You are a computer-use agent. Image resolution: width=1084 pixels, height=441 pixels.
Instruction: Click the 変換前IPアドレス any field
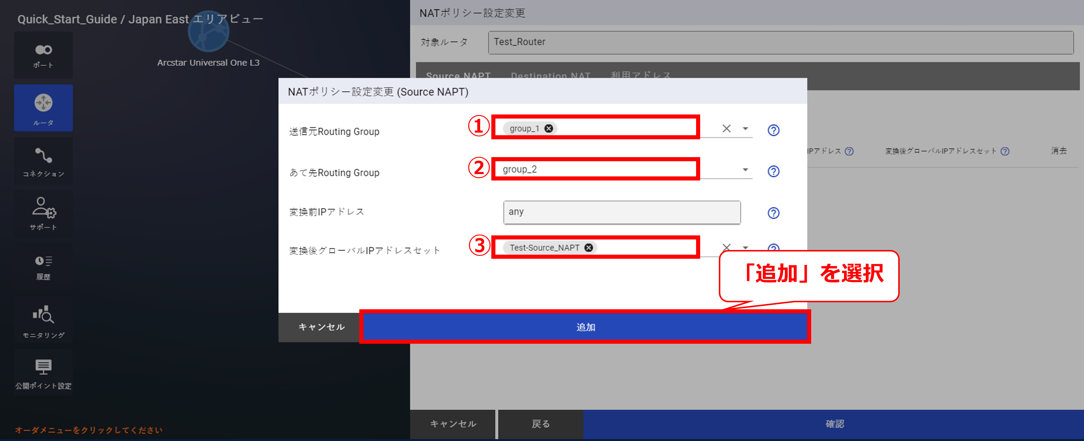pos(622,212)
